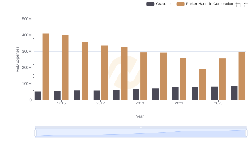Screen dimensions: 252x145
Task: Click the shortest Parker-Hannifin bar for 2022
Action: pos(203,85)
